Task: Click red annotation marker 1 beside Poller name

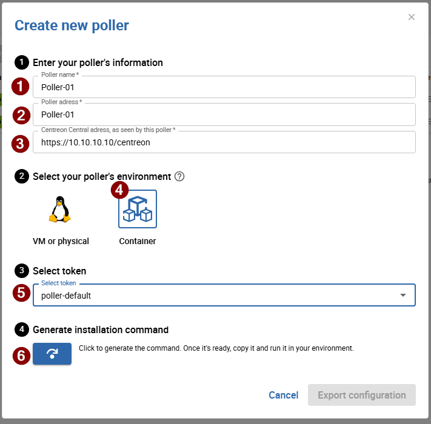Action: coord(21,86)
